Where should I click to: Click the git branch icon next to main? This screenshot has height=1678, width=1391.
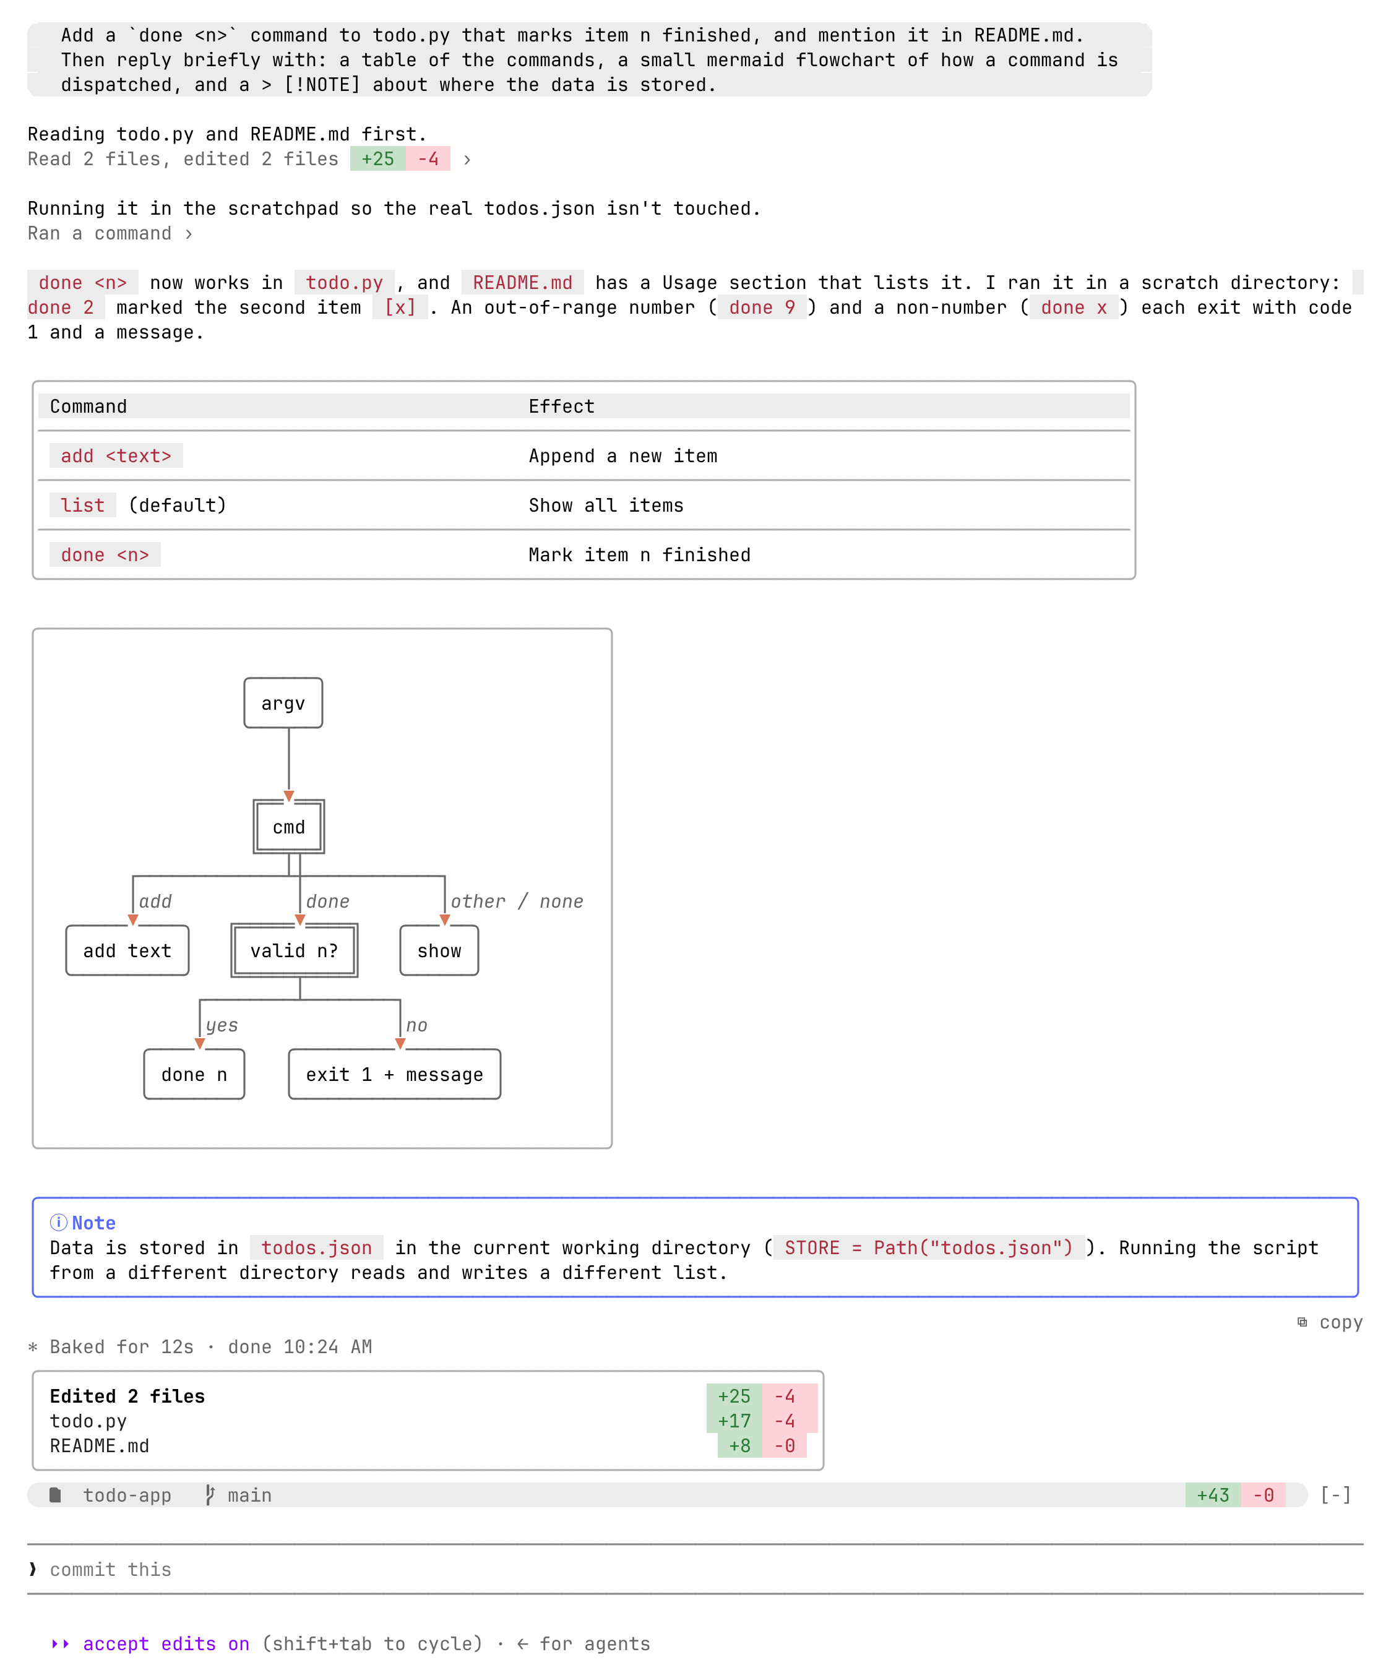coord(209,1495)
